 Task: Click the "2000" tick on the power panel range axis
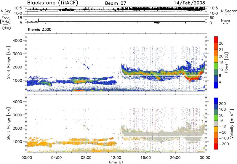click(x=17, y=67)
